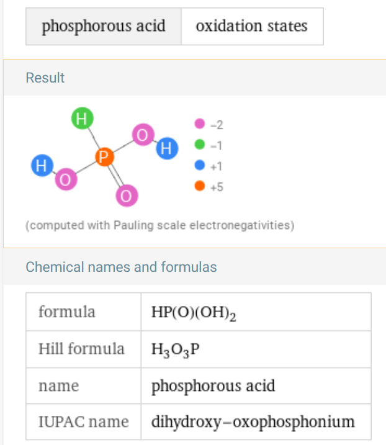Click the 'phosphorous acid' input token

coord(104,27)
